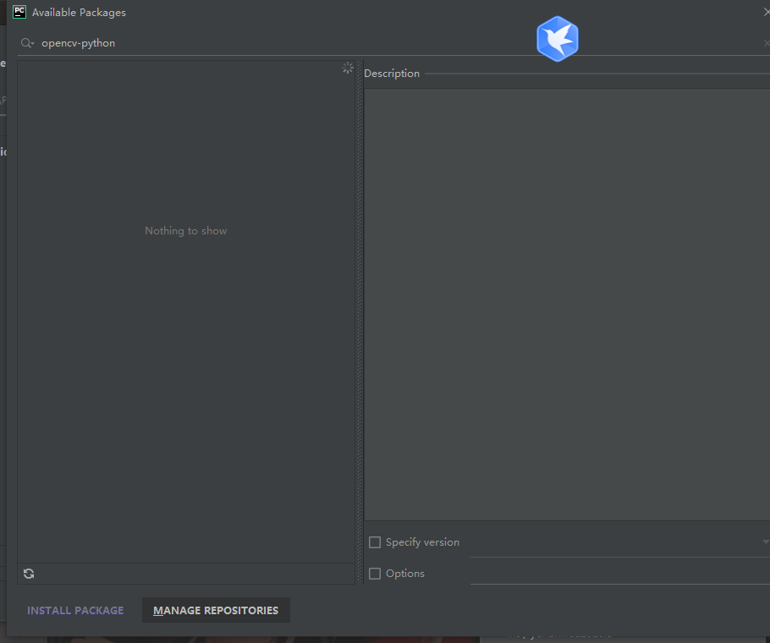Viewport: 770px width, 643px height.
Task: Click the Available Packages title text
Action: click(x=79, y=13)
